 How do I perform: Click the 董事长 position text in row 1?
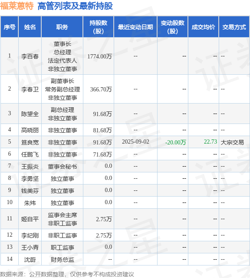pyautogui.click(x=62, y=44)
